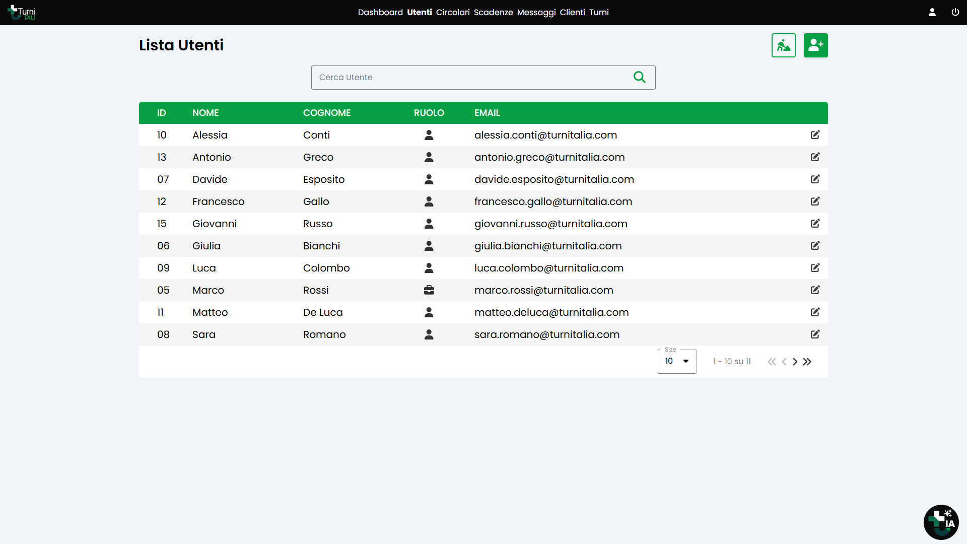The height and width of the screenshot is (544, 967).
Task: Open the IA assistant floating button
Action: click(941, 522)
